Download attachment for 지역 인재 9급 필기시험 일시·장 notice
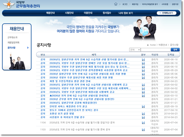This screenshot has width=184, height=137. pyautogui.click(x=143, y=60)
